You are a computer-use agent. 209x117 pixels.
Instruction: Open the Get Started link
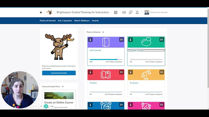(x=95, y=50)
